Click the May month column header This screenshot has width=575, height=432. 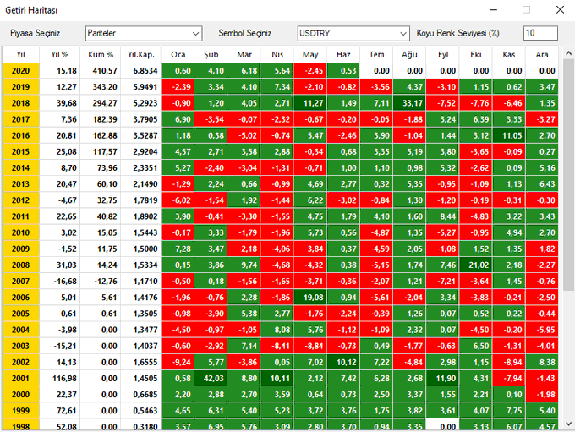pos(310,55)
